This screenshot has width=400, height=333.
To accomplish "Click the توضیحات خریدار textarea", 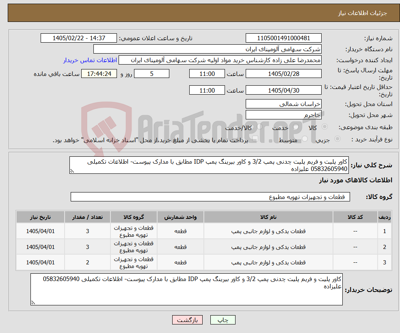I will (x=186, y=290).
